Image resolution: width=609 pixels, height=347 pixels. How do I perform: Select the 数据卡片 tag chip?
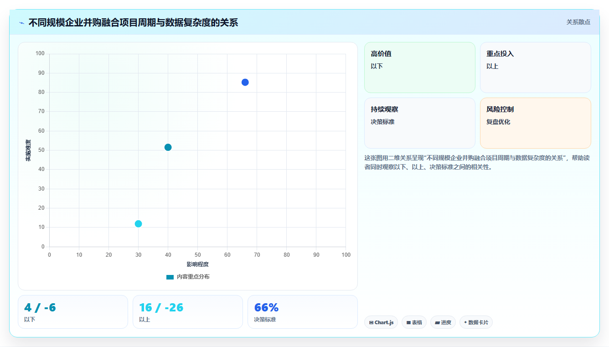pos(476,322)
